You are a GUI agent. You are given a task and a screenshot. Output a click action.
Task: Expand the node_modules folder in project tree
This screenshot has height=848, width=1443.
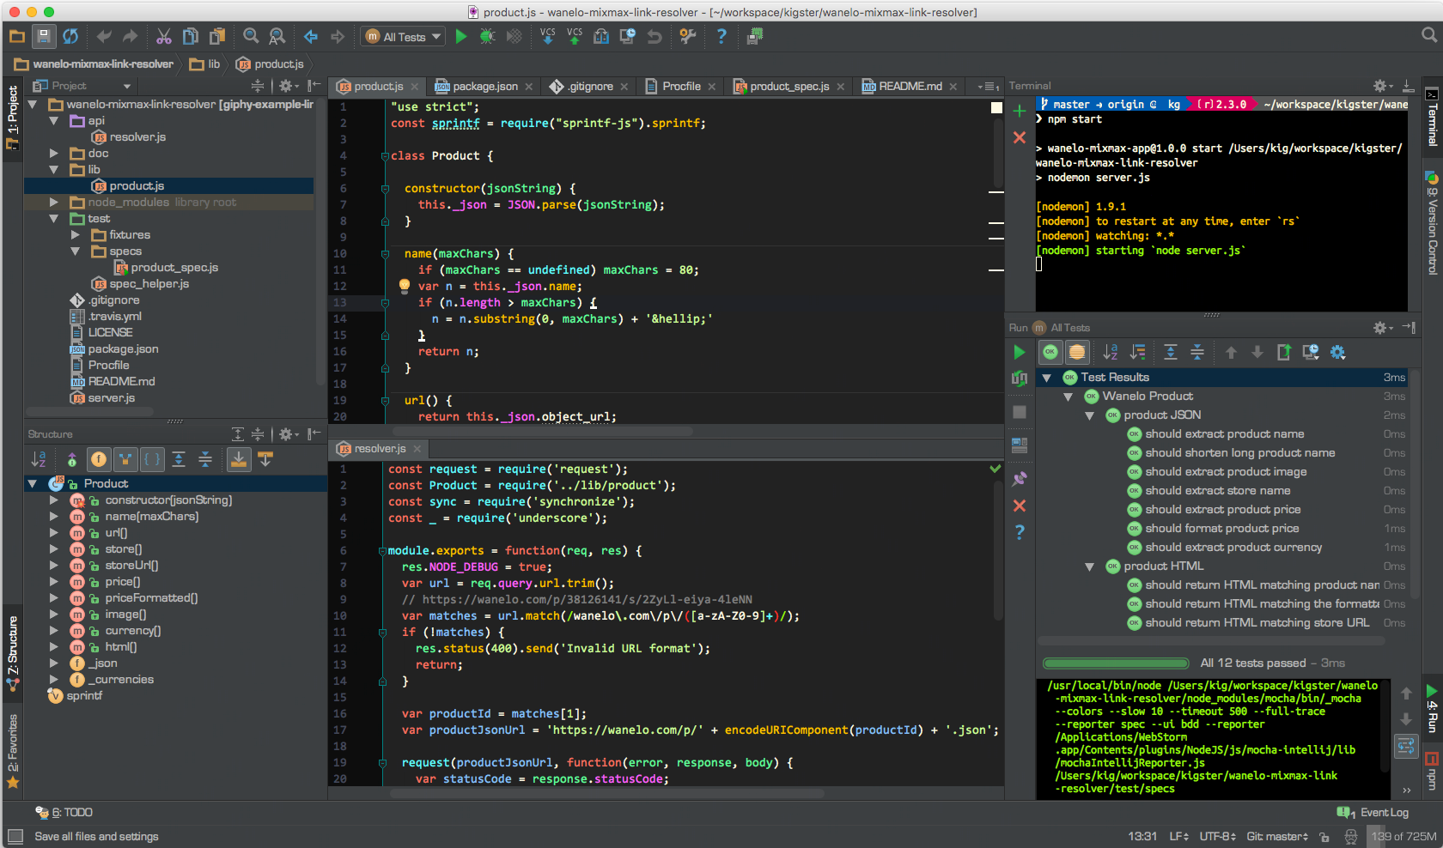[54, 203]
